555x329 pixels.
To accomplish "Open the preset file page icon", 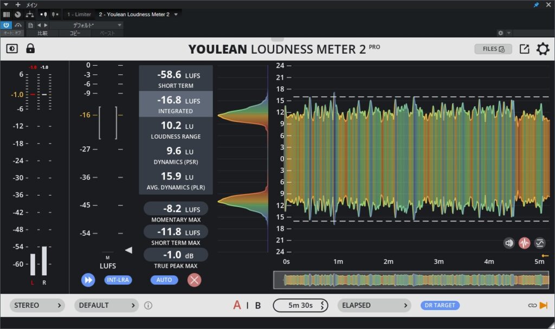I will (x=31, y=25).
